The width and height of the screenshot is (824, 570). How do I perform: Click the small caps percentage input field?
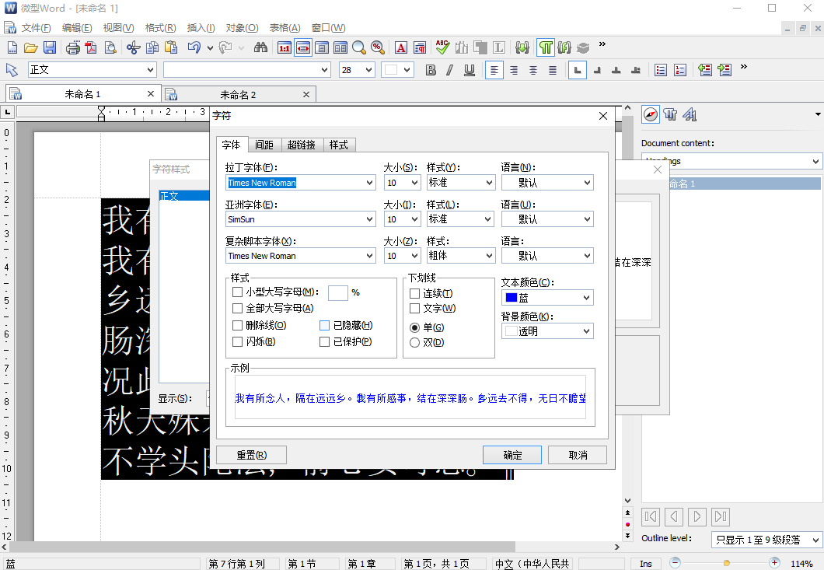coord(338,293)
